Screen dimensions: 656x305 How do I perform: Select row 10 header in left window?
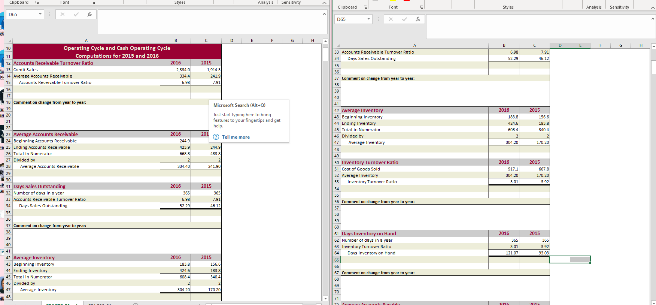(9, 48)
